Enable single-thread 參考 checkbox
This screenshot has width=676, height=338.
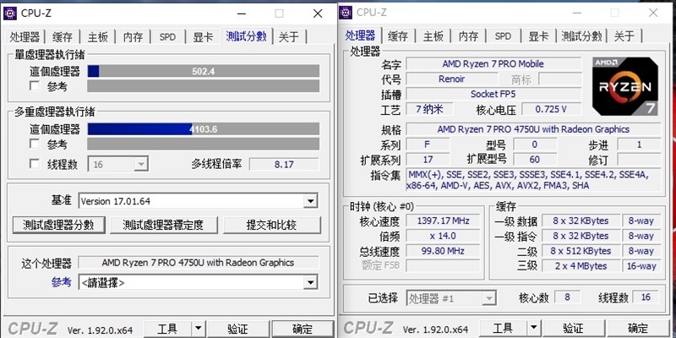pyautogui.click(x=35, y=86)
